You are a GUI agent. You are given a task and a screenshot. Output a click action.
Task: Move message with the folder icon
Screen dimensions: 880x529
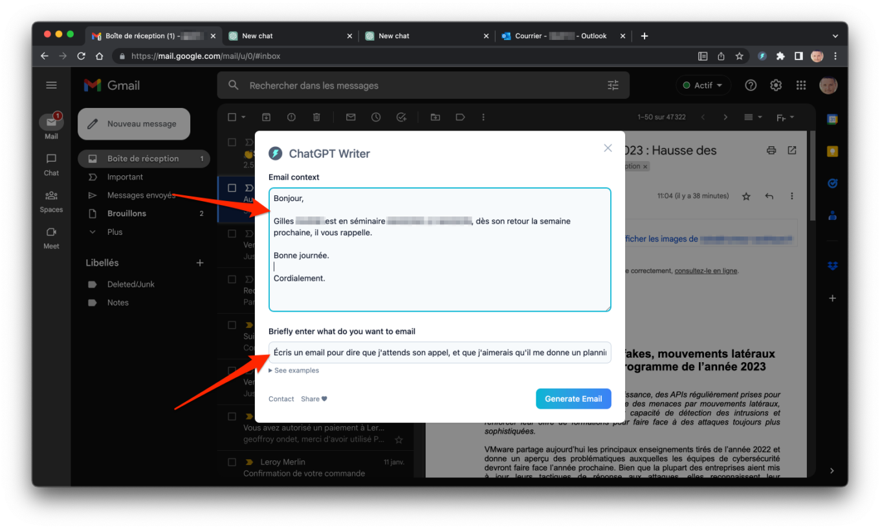click(x=435, y=117)
